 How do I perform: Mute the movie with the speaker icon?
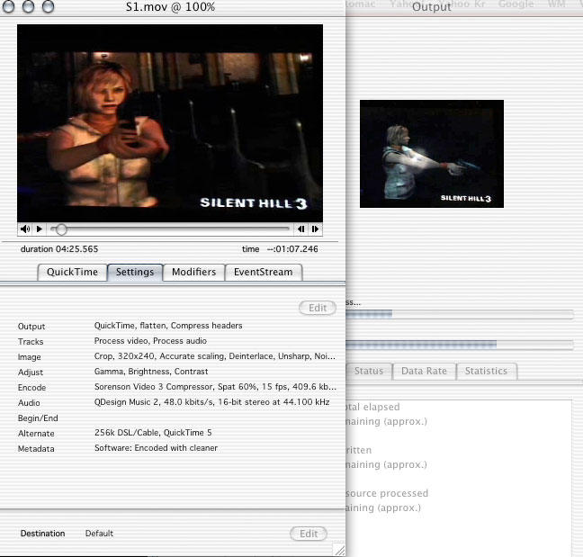24,229
